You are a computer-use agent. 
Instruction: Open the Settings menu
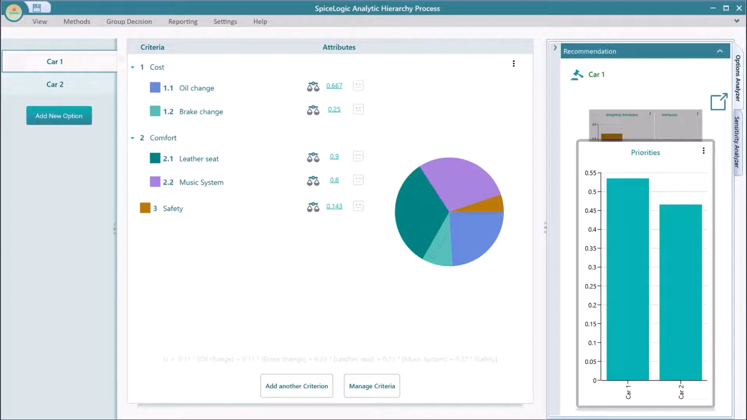[225, 21]
